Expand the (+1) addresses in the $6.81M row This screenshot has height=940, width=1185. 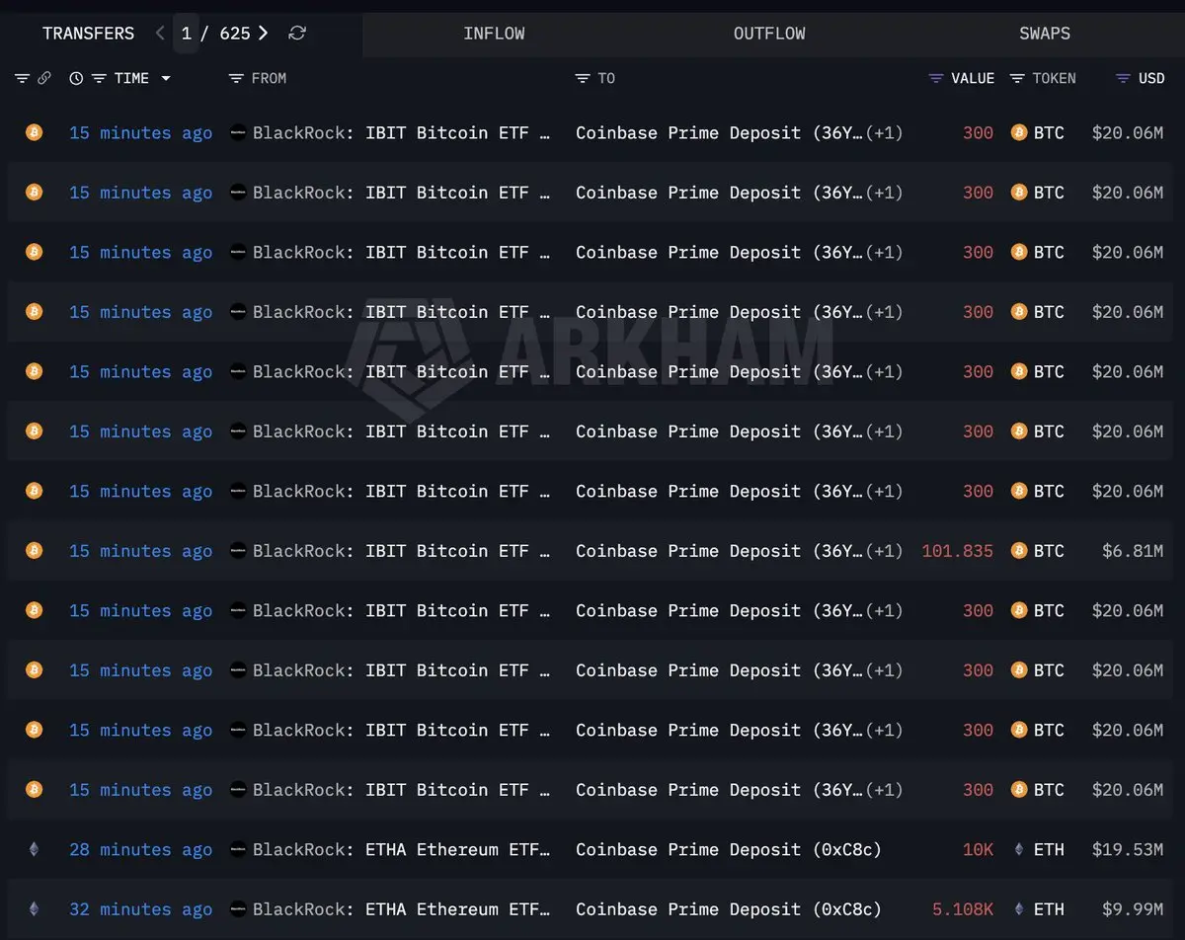(x=884, y=551)
